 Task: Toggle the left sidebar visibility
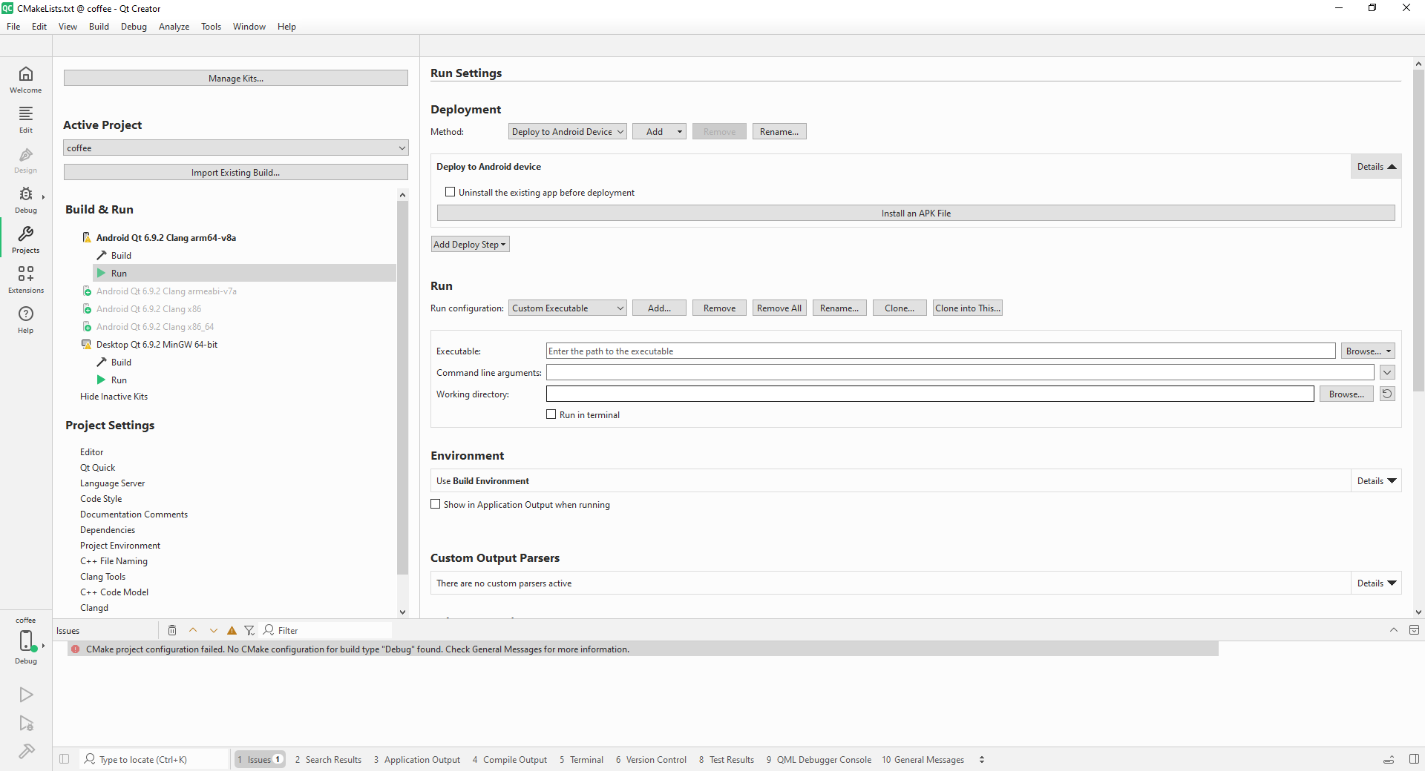65,759
